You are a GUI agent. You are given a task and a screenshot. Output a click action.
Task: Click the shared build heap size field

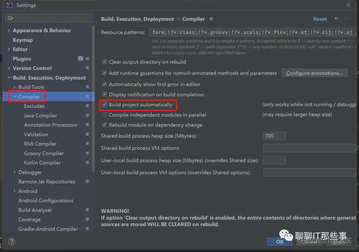coord(274,136)
